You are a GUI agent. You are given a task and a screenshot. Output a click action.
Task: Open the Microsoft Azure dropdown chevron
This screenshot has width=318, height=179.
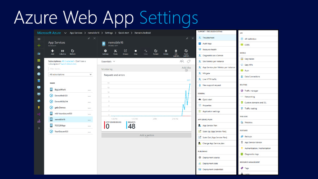click(x=65, y=33)
